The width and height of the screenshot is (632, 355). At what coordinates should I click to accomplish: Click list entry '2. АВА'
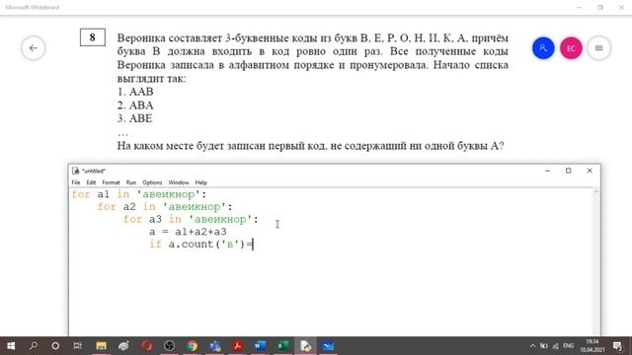135,106
